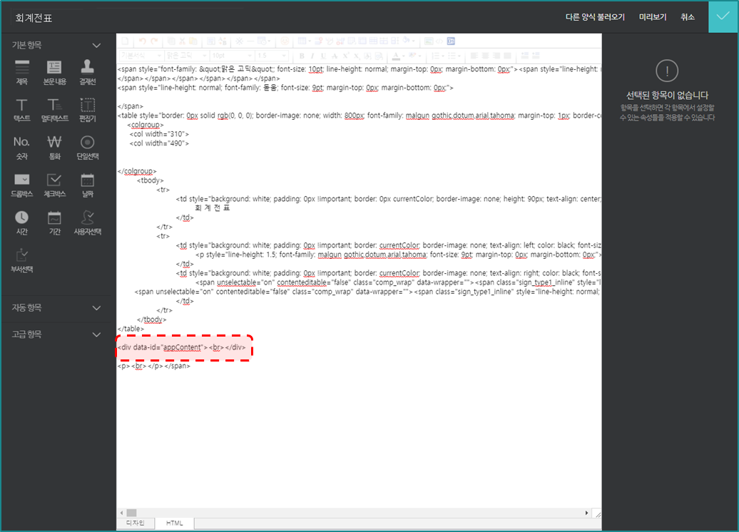
Task: Insert the 체크박스 checkbox component
Action: click(x=54, y=185)
